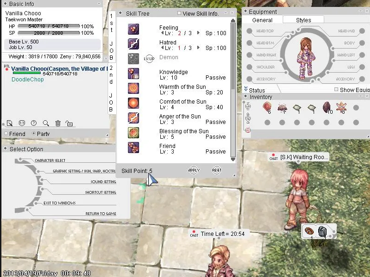This screenshot has height=277, width=370.
Task: Click the Blessing of the Sun skill icon
Action: (x=133, y=133)
